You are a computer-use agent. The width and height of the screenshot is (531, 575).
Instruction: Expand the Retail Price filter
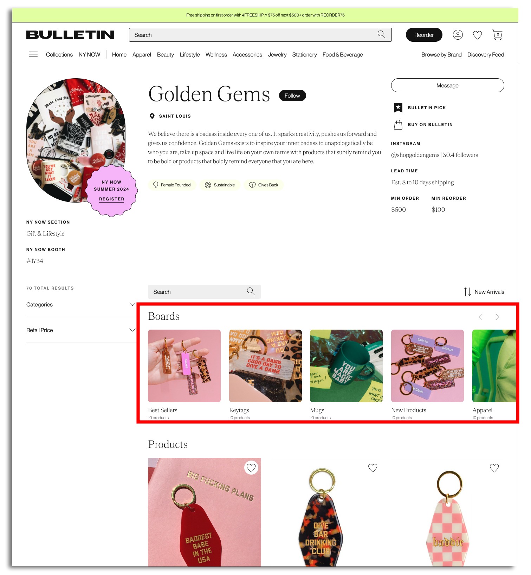coord(81,330)
